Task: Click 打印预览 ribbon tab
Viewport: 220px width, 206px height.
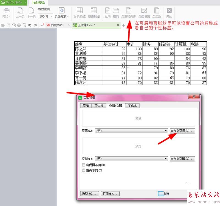Action: coord(38,3)
